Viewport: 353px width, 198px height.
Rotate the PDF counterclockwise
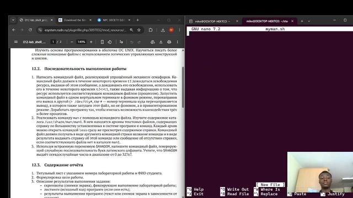(110, 42)
